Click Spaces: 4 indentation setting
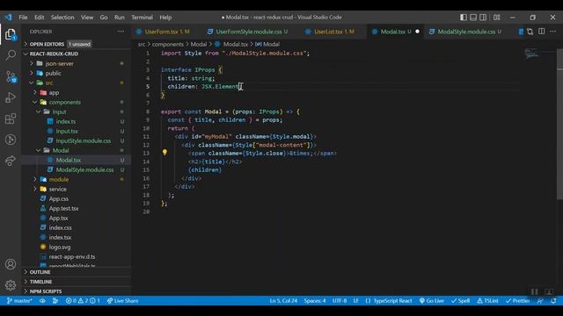This screenshot has width=563, height=316. pyautogui.click(x=315, y=300)
